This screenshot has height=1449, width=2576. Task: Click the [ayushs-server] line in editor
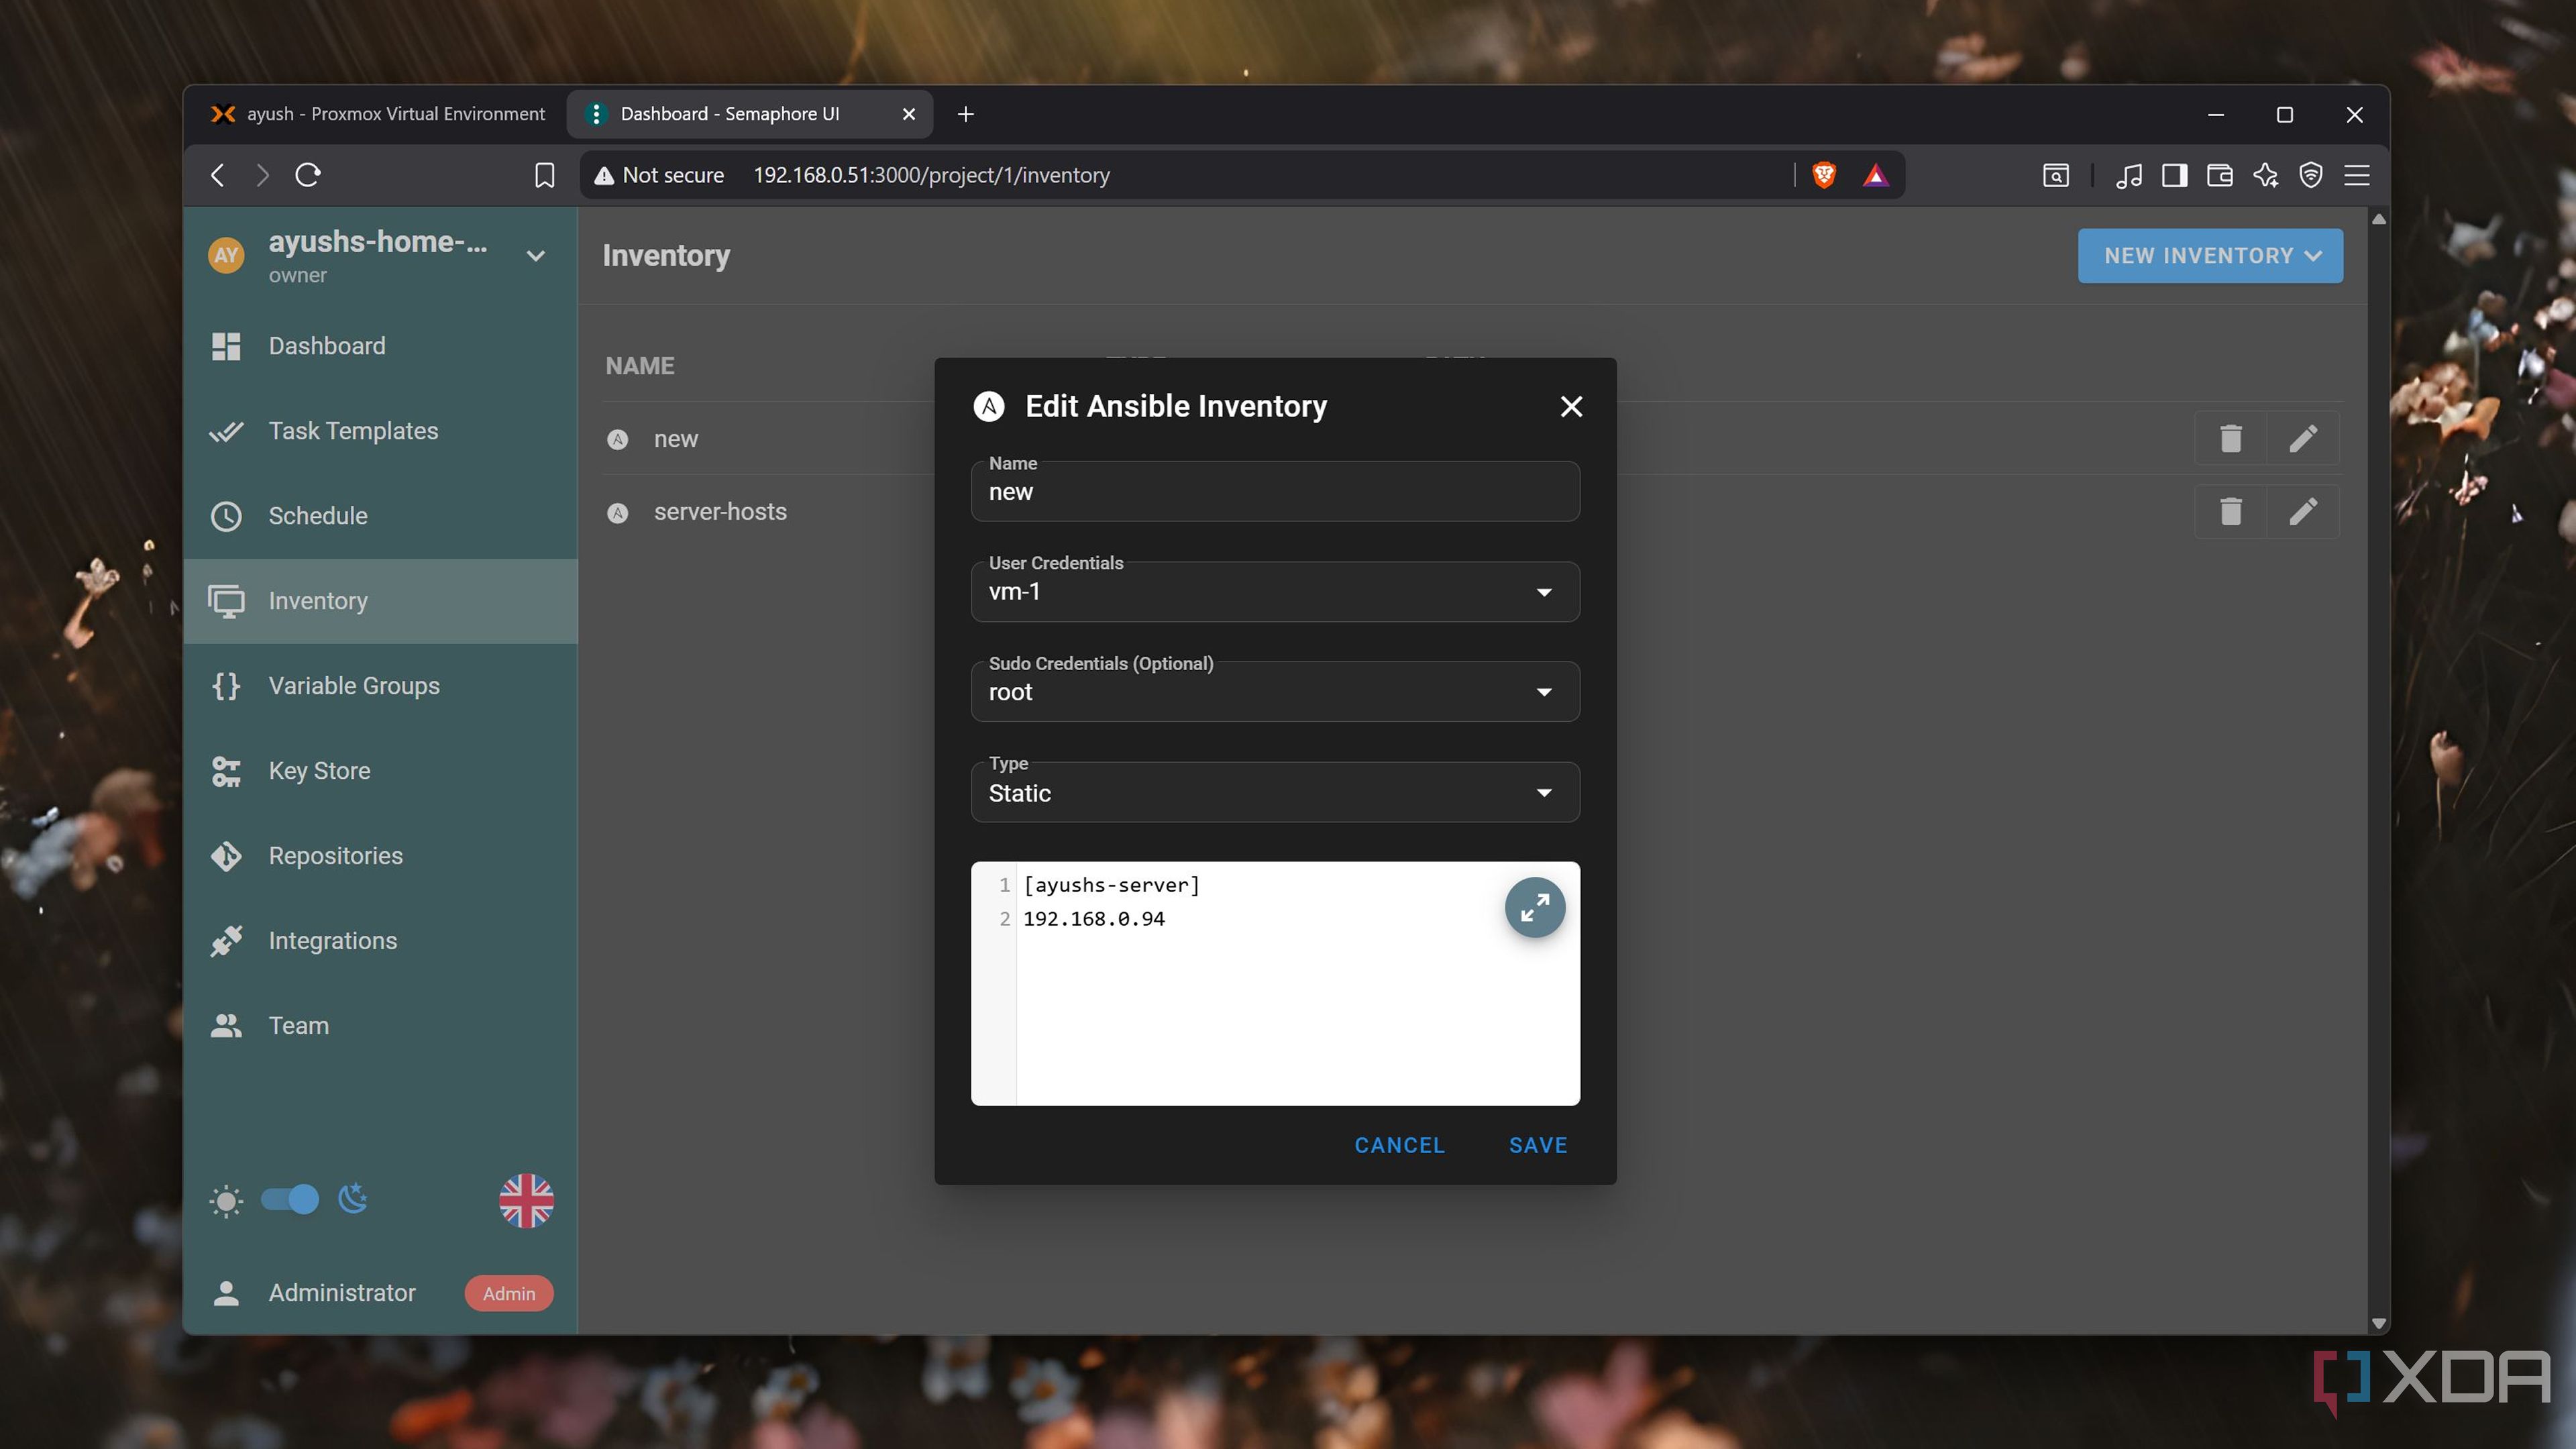point(1111,885)
